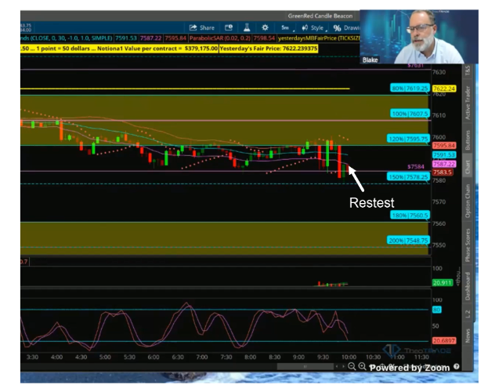Click the 150% | 7578.25 level label

click(x=408, y=177)
